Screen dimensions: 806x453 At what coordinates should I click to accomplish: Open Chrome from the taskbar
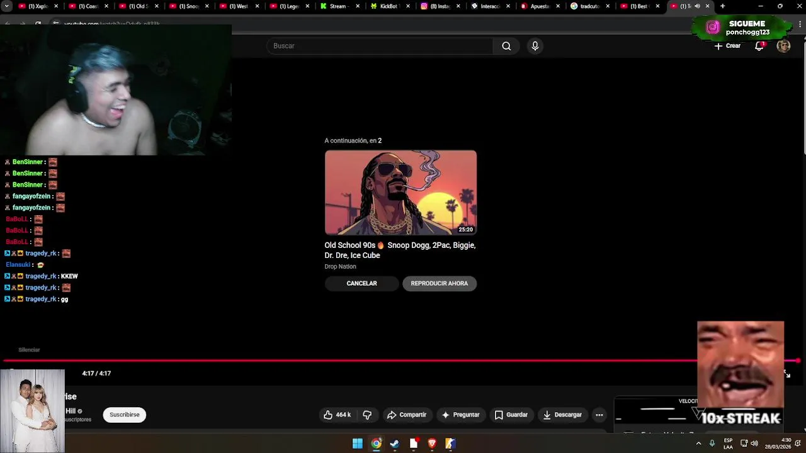click(376, 444)
